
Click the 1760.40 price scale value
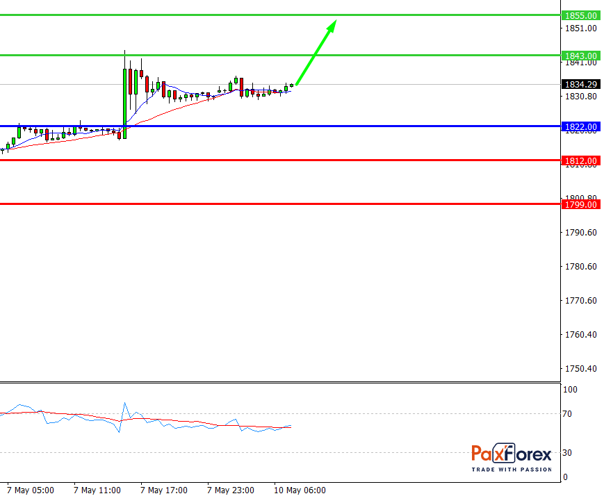pyautogui.click(x=581, y=335)
